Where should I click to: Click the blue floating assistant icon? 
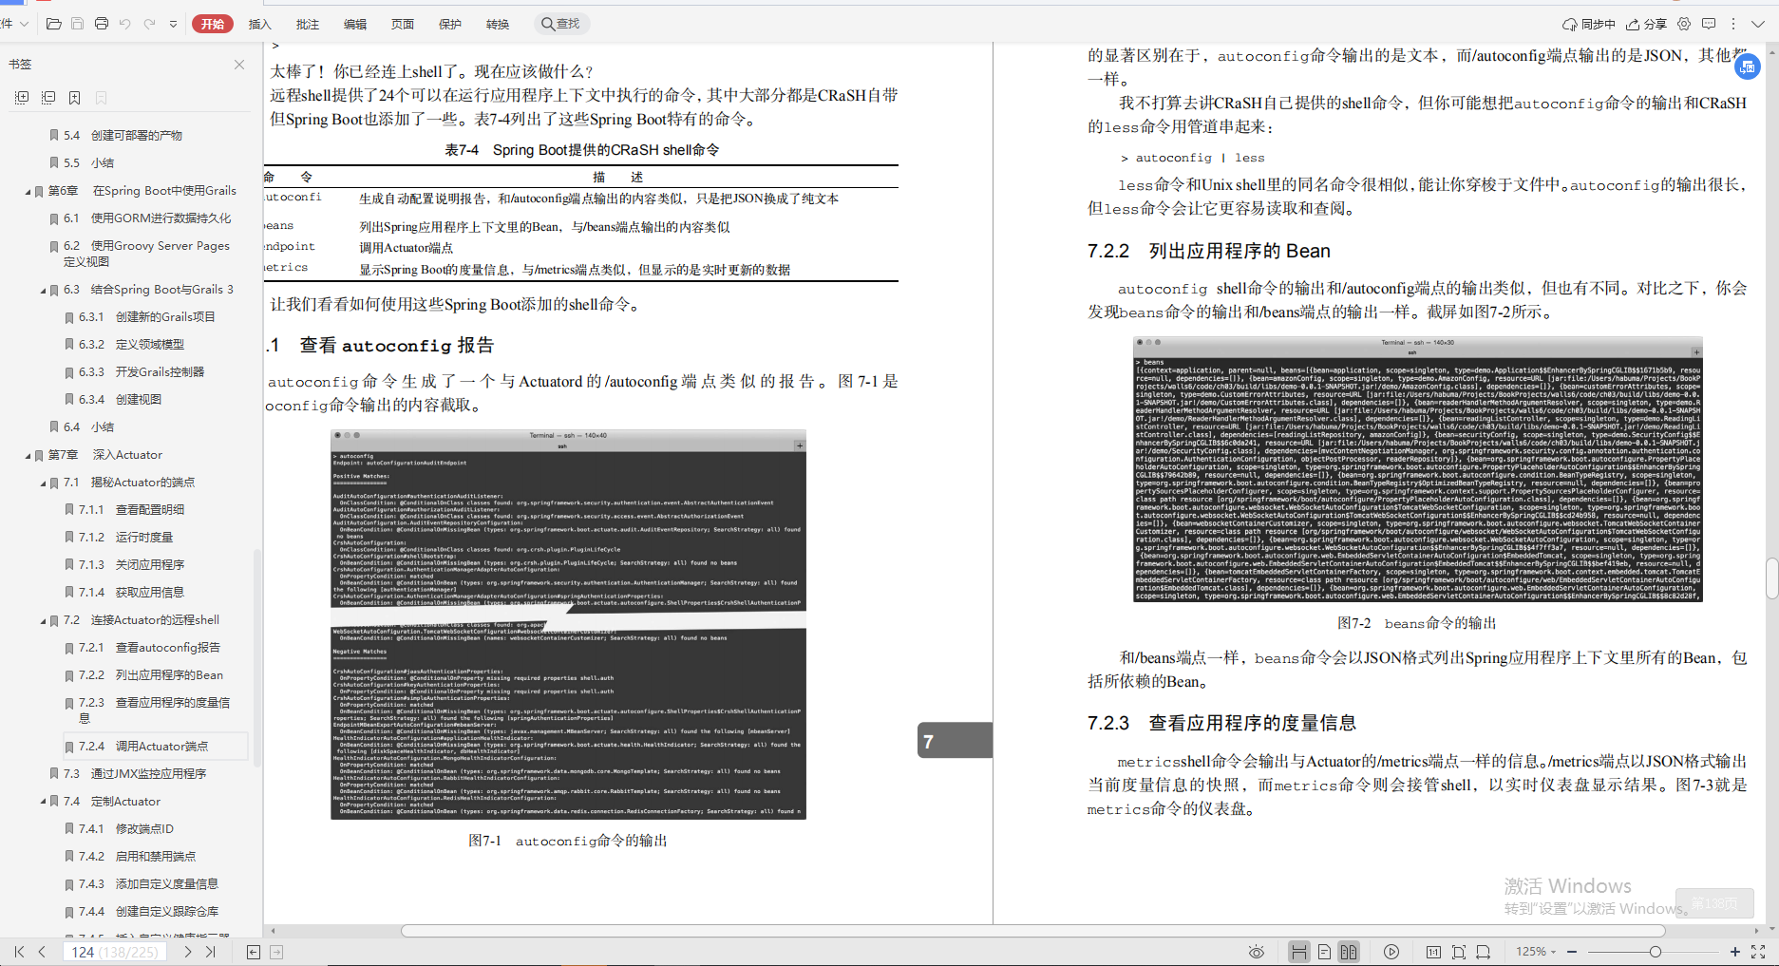coord(1748,66)
